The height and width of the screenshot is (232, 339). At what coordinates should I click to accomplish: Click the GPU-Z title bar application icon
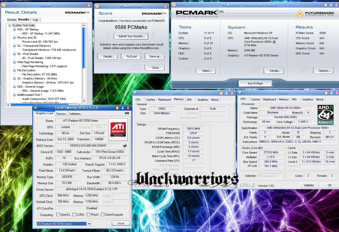pos(36,108)
